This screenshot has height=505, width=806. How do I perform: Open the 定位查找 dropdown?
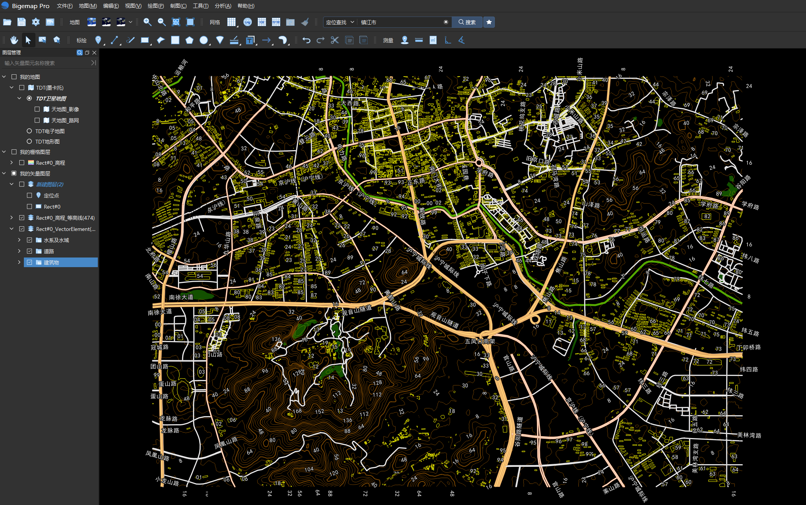[x=340, y=22]
